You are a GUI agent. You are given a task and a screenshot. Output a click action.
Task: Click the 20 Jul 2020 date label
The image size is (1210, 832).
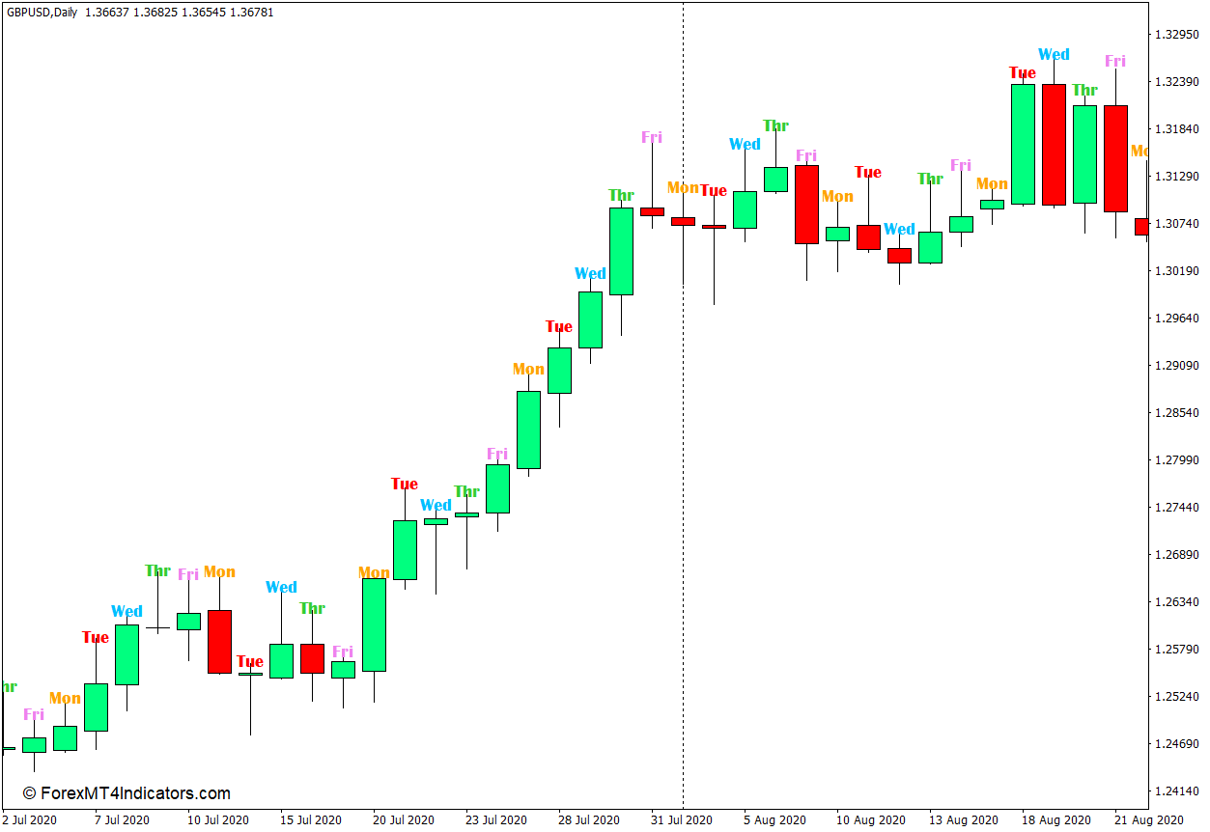point(403,820)
